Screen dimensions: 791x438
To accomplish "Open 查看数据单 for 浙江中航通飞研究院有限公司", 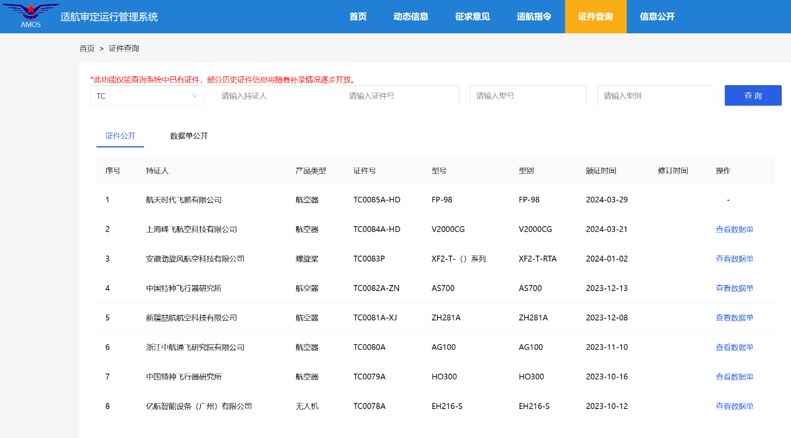I will click(734, 347).
